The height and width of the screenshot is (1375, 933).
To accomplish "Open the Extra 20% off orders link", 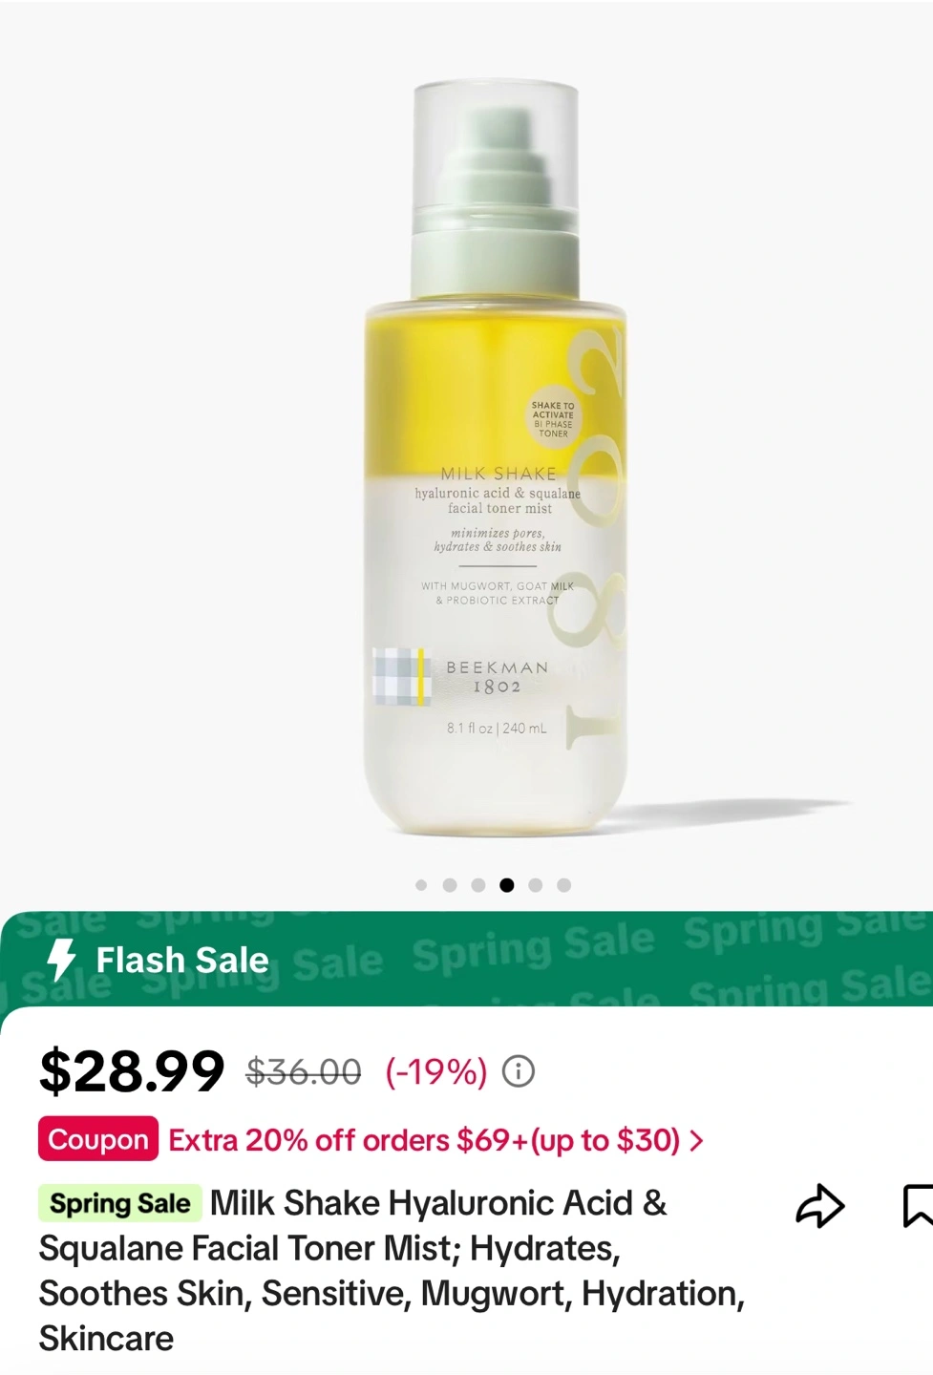I will (425, 1140).
